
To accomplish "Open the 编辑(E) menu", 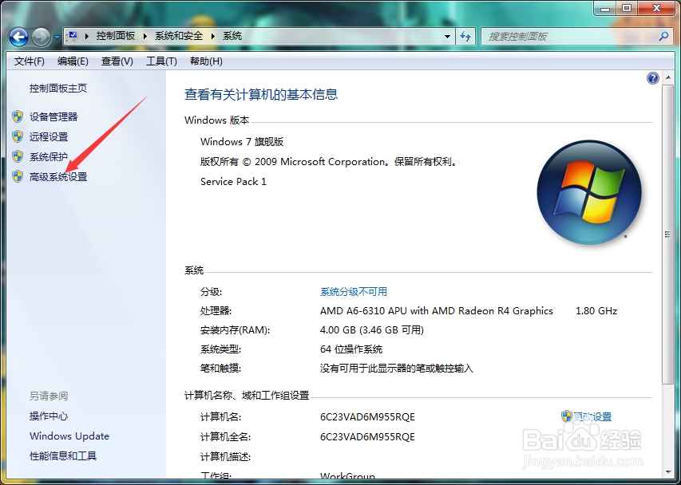I will [73, 61].
